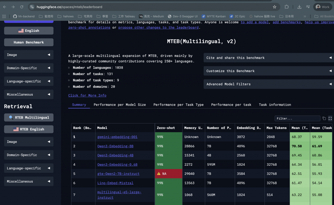This screenshot has height=205, width=334.
Task: Switch to Performance per Task Type tab
Action: click(x=178, y=105)
